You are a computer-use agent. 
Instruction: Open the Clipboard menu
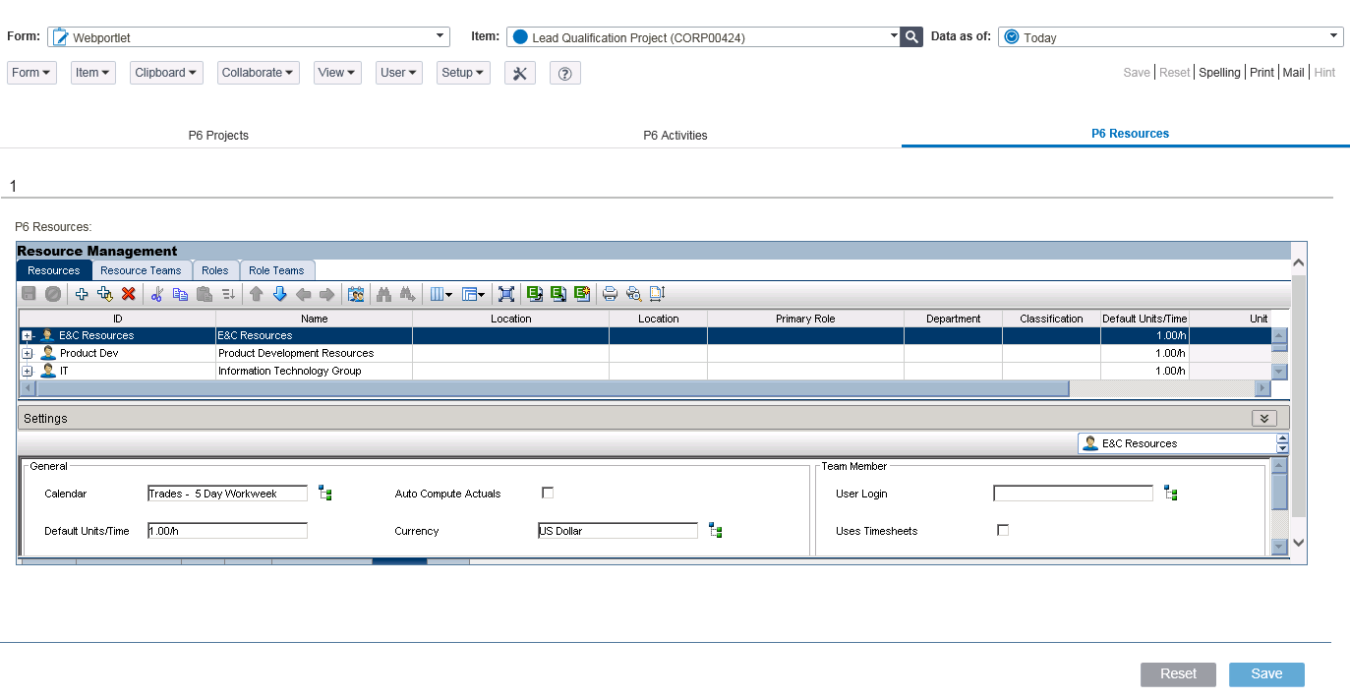166,73
